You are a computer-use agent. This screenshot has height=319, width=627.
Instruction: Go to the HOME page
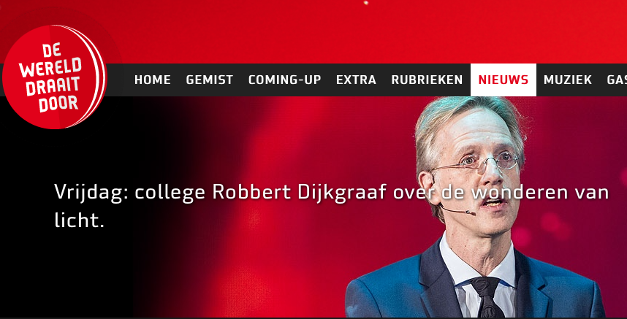tap(152, 80)
